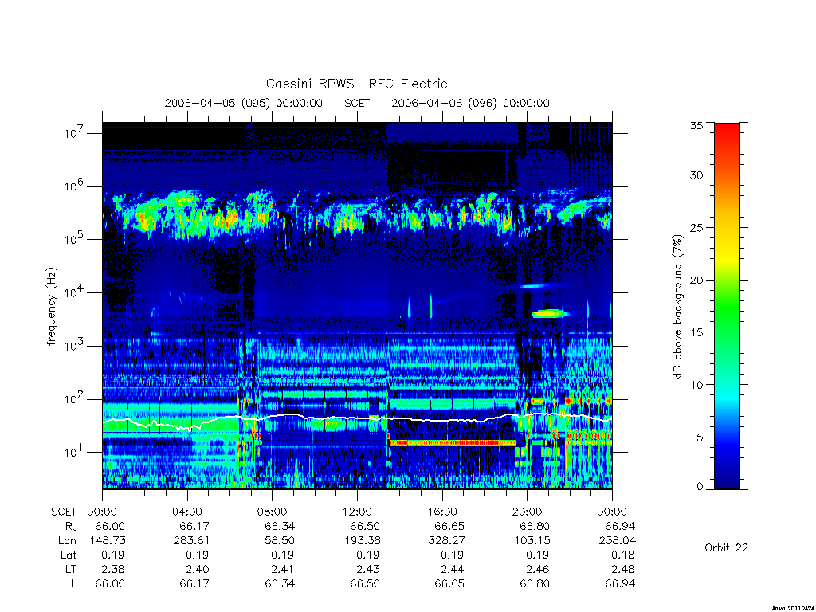Click longitude value '328.27'
Image resolution: width=816 pixels, height=612 pixels.
tap(446, 541)
